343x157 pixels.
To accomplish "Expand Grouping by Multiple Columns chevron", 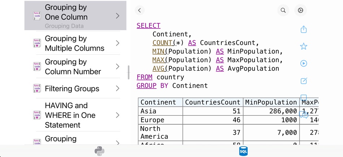I will tap(118, 43).
